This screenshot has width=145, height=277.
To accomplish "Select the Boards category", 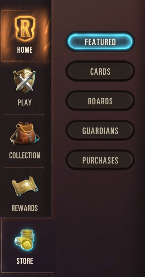I will pos(100,101).
